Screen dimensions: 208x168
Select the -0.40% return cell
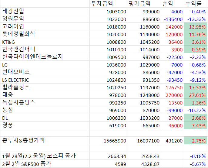click(x=195, y=11)
